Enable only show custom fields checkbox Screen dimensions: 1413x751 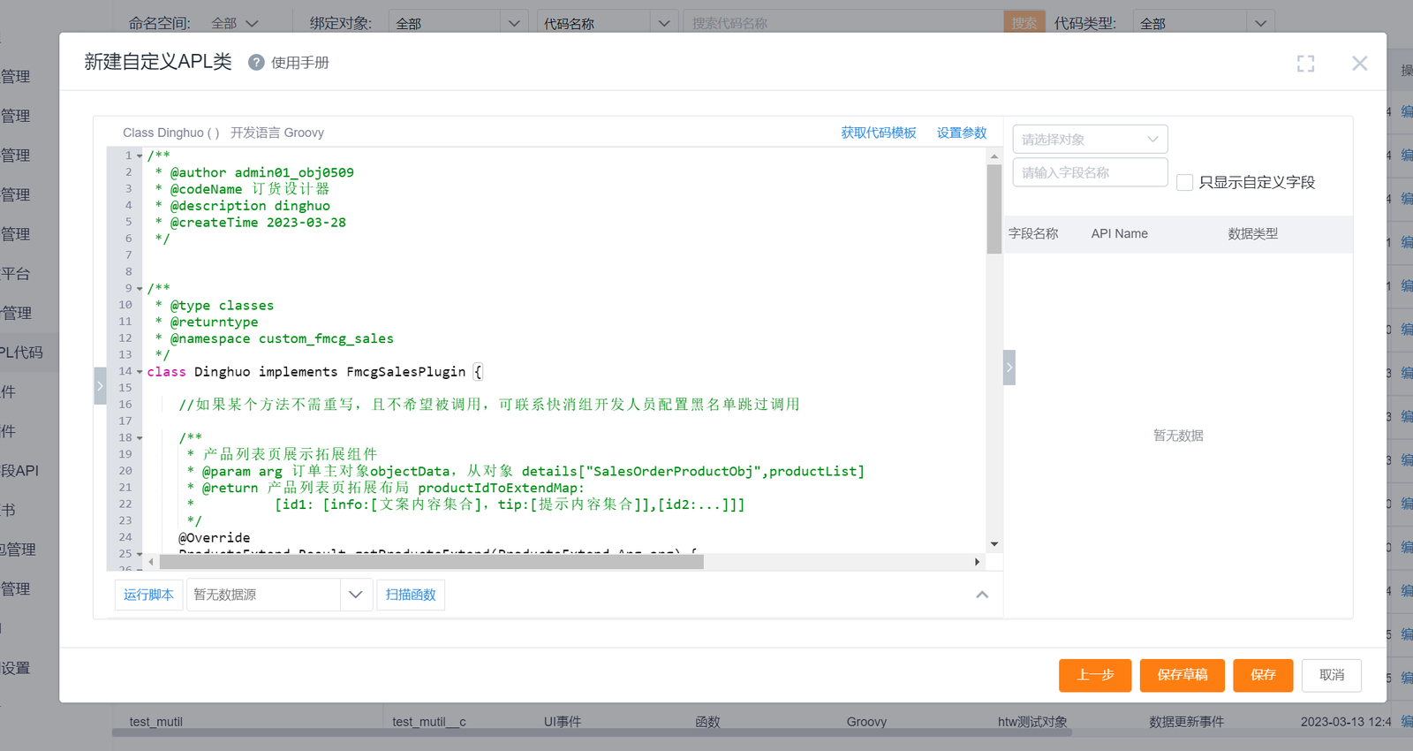tap(1185, 183)
